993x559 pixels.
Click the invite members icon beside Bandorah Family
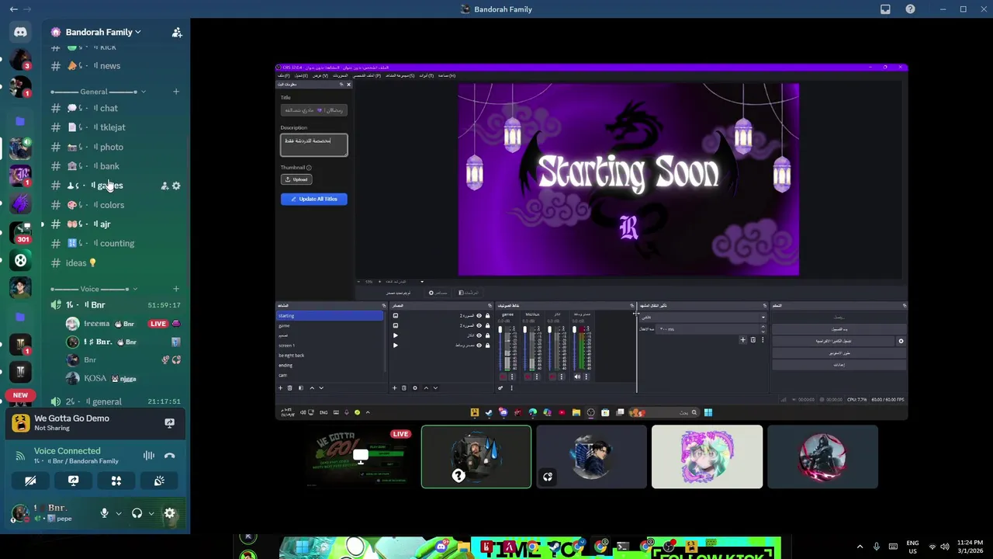click(x=177, y=32)
